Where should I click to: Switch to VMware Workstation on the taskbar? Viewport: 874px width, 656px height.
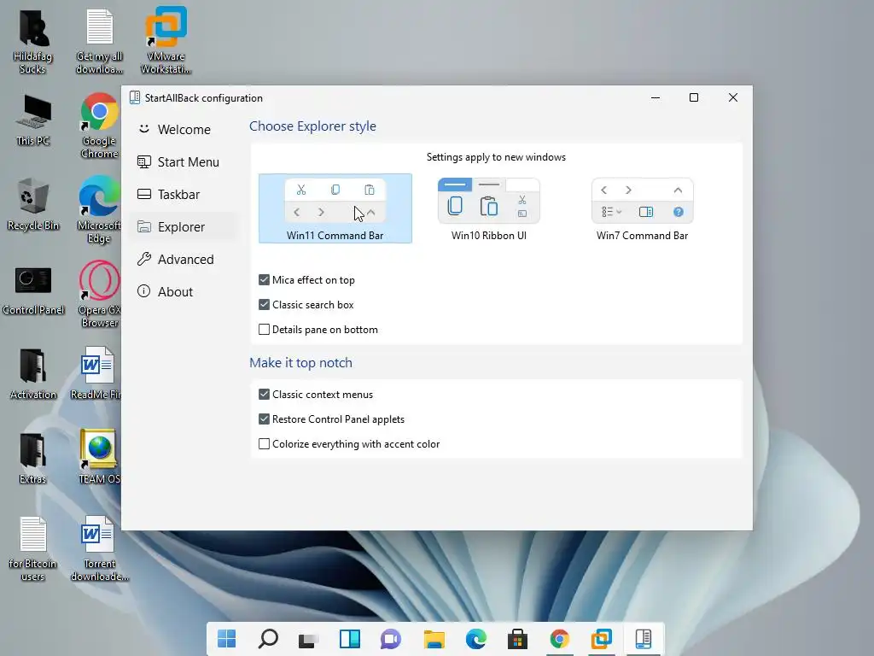coord(602,639)
